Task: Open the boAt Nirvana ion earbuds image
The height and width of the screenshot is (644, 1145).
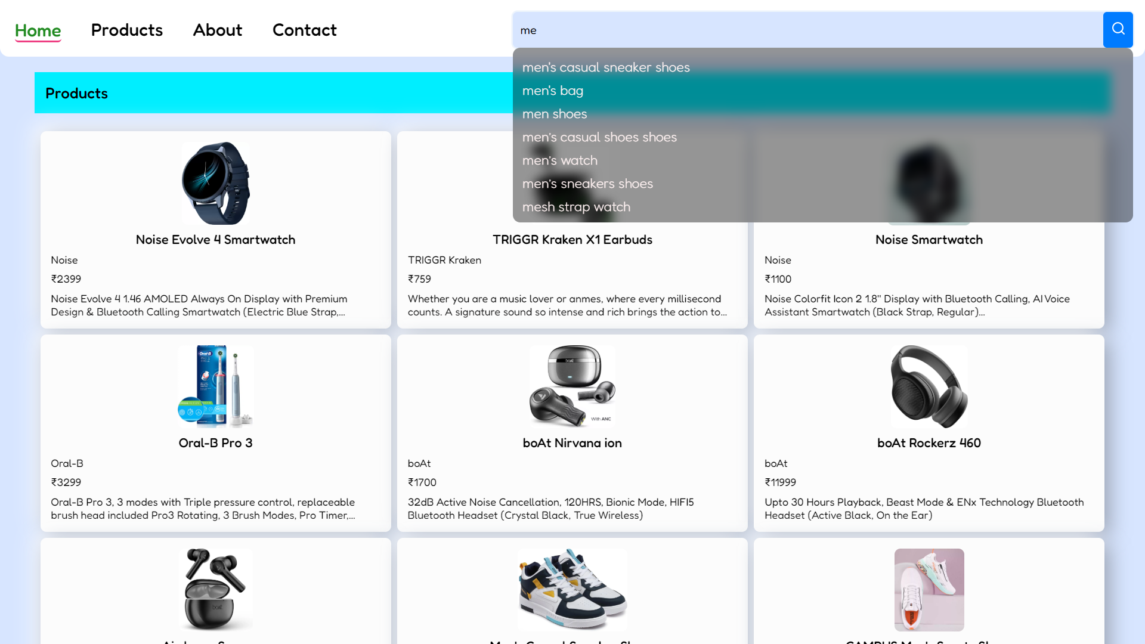Action: pos(572,386)
